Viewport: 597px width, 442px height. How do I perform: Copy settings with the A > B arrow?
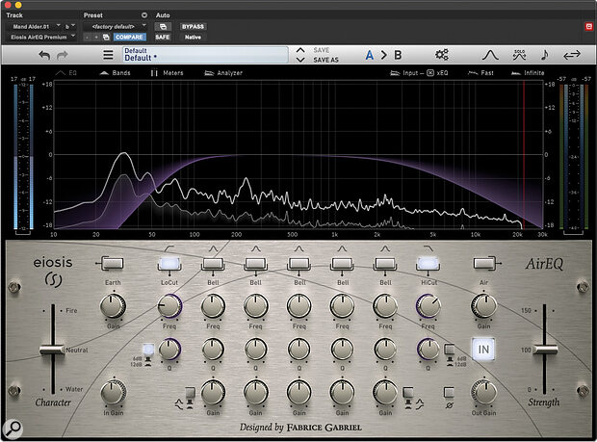[384, 55]
